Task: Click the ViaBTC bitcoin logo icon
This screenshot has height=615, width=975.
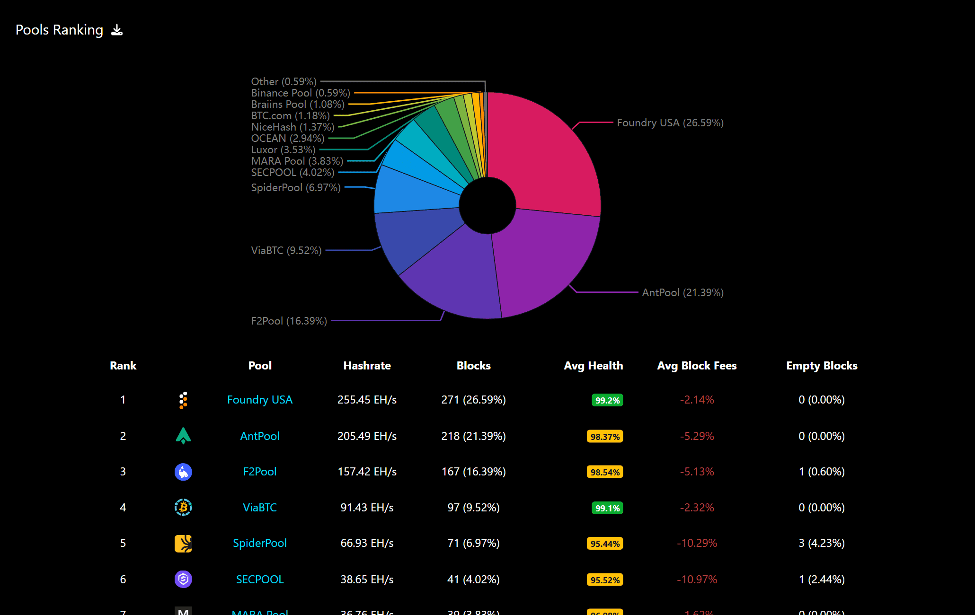Action: (x=183, y=508)
